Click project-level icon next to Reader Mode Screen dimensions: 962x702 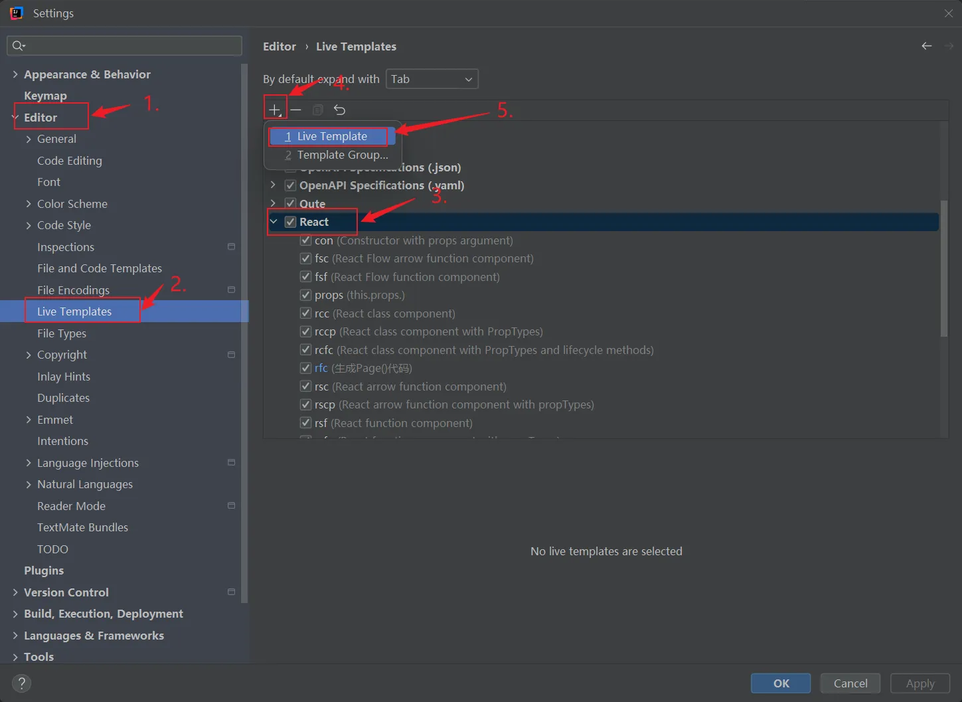[x=231, y=505]
